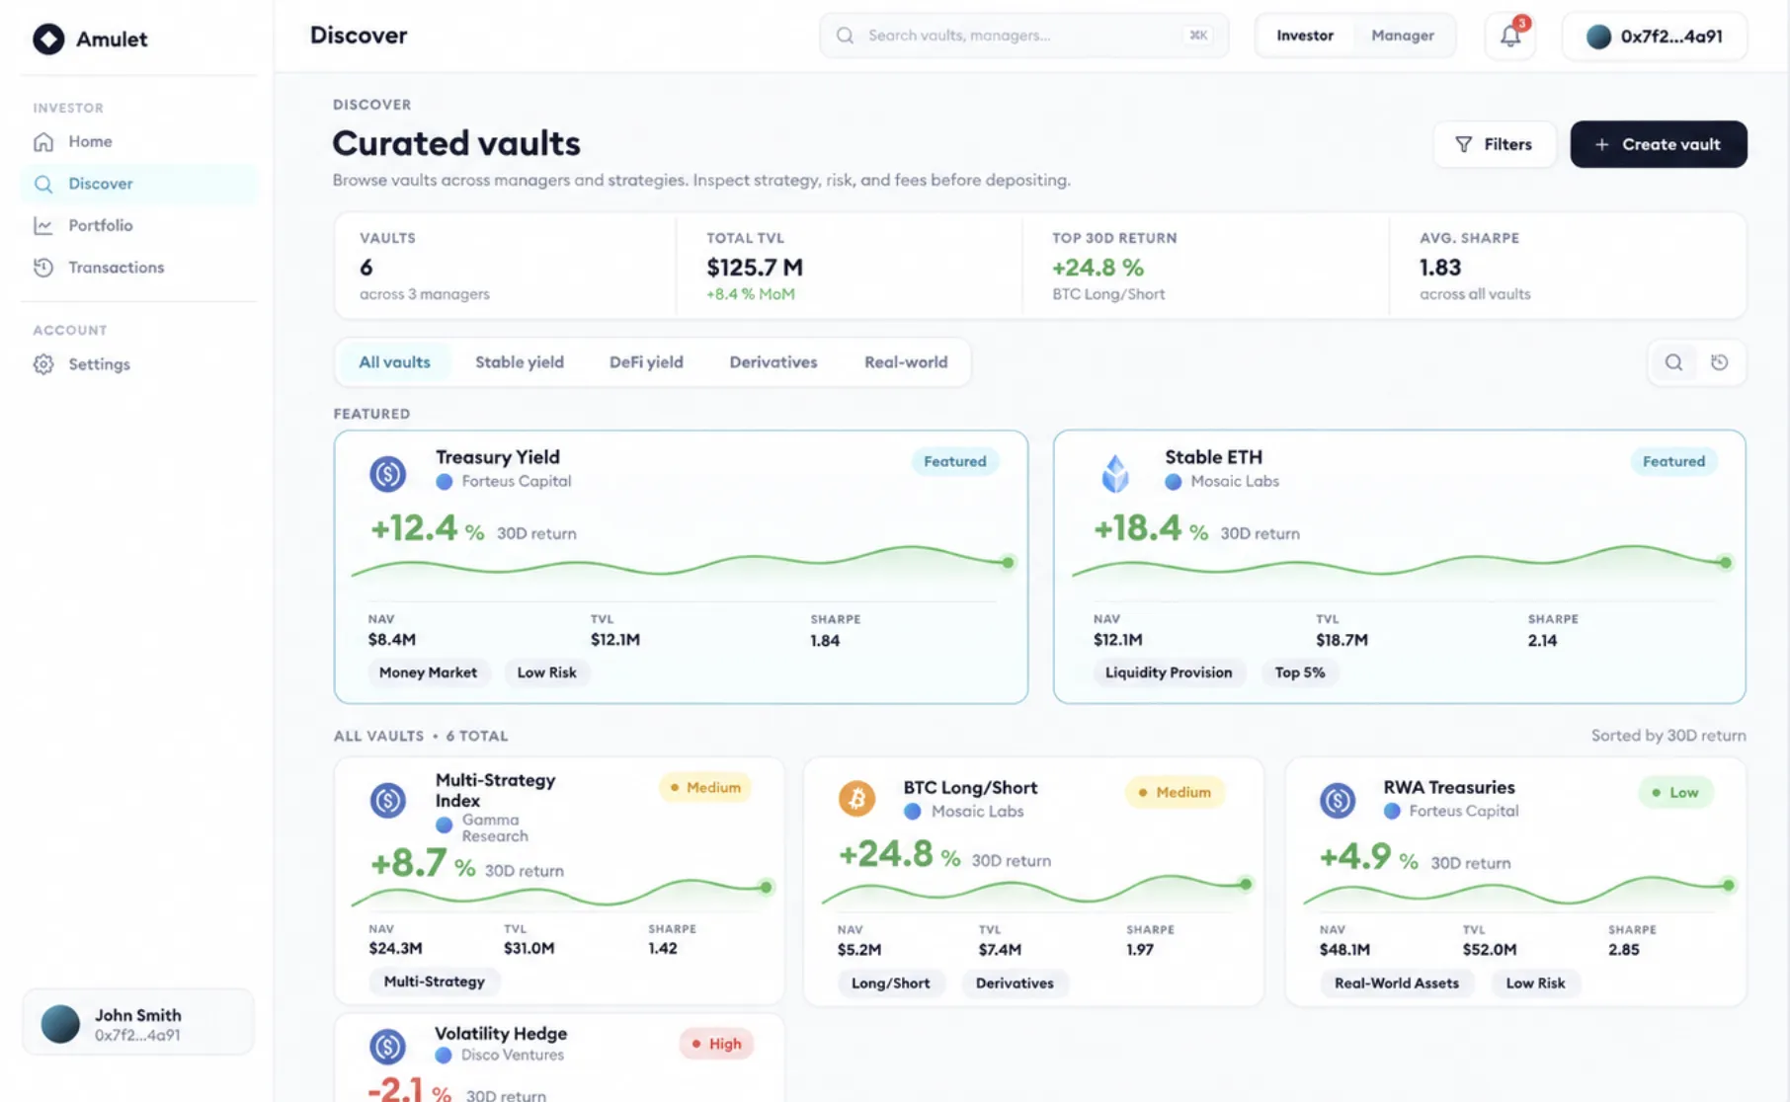Viewport: 1790px width, 1102px height.
Task: Click the Treasury Yield return sparkline
Action: pyautogui.click(x=682, y=564)
